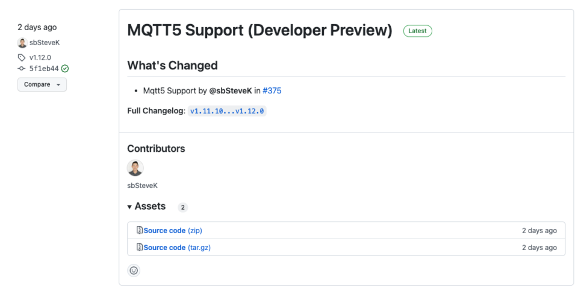578x288 pixels.
Task: Open the v1.11.10...v1.12.0 full changelog comparison
Action: (x=227, y=111)
